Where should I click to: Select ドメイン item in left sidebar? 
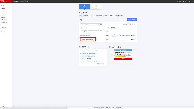[3, 9]
